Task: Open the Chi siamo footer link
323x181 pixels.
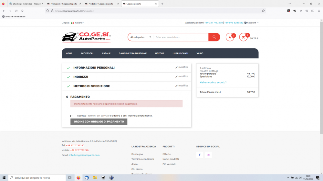Action: (137, 169)
